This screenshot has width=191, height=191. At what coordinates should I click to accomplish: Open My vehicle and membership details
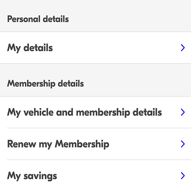pos(95,112)
